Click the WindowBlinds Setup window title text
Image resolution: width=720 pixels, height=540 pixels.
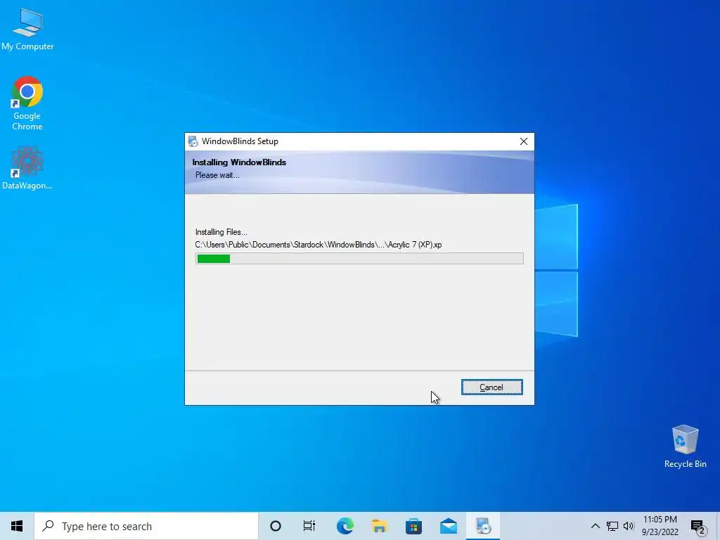(240, 141)
